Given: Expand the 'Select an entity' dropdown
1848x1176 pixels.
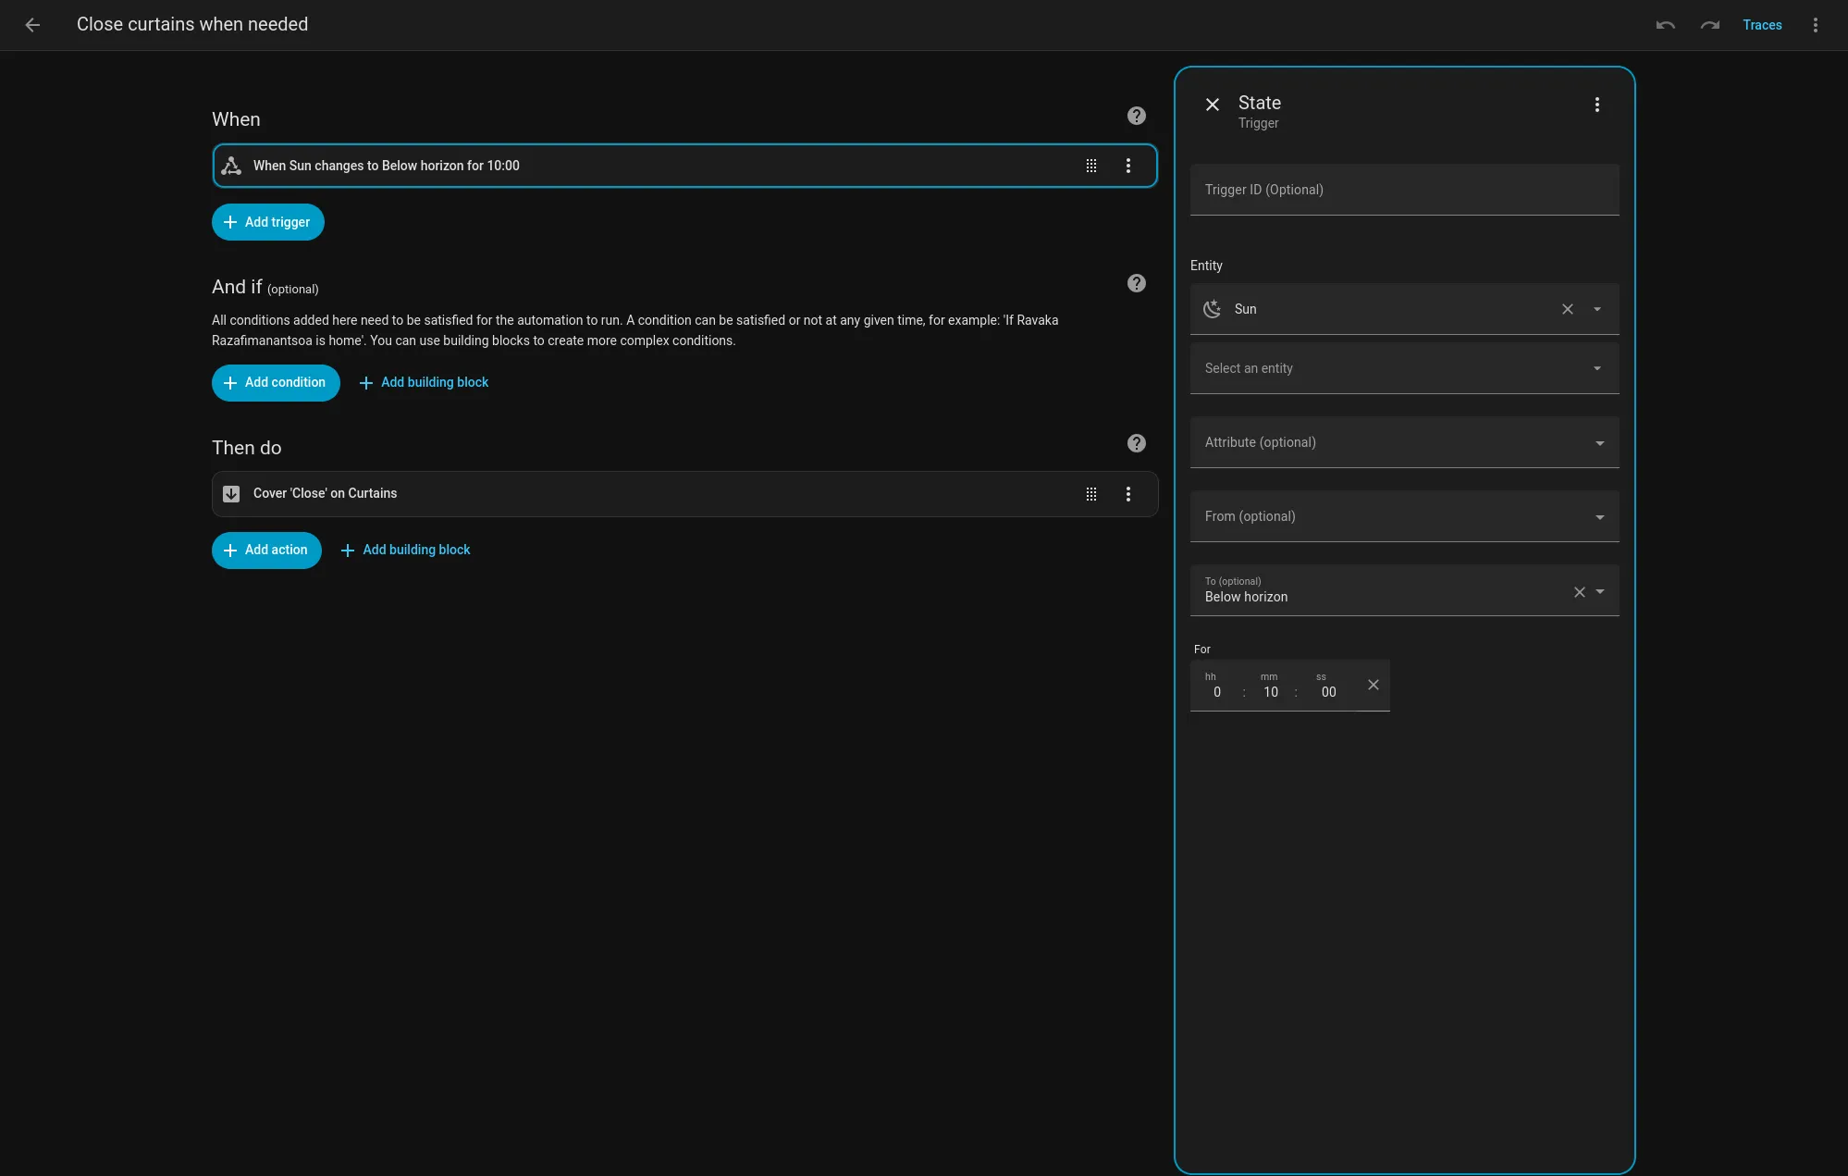Looking at the screenshot, I should point(1597,368).
